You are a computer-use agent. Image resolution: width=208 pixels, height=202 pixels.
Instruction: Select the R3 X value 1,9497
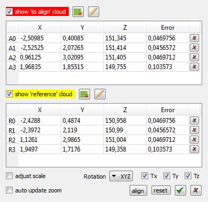pyautogui.click(x=39, y=149)
